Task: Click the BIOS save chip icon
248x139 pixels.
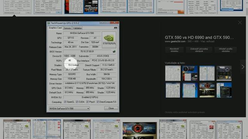Action: coord(114,51)
